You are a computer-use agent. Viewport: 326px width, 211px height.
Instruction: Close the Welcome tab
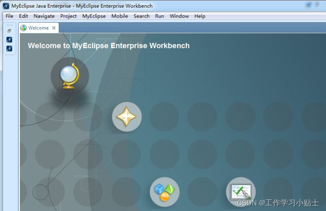(54, 28)
